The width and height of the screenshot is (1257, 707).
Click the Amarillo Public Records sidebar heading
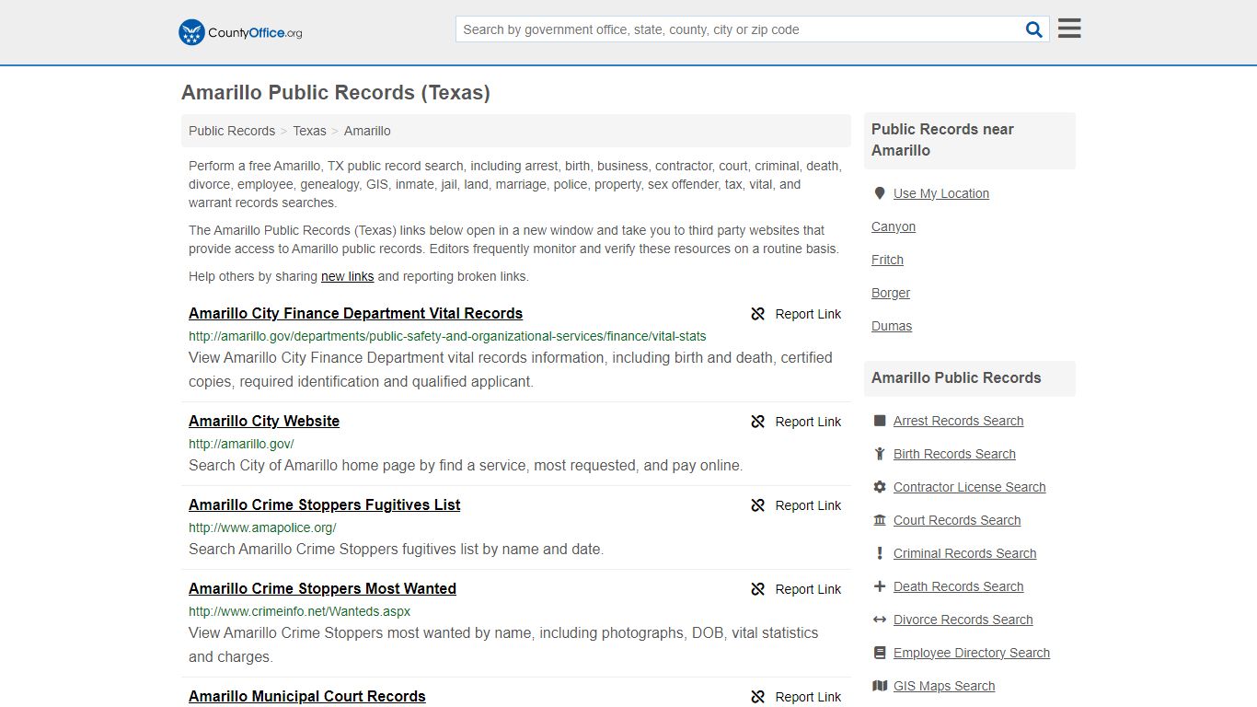[x=956, y=377]
